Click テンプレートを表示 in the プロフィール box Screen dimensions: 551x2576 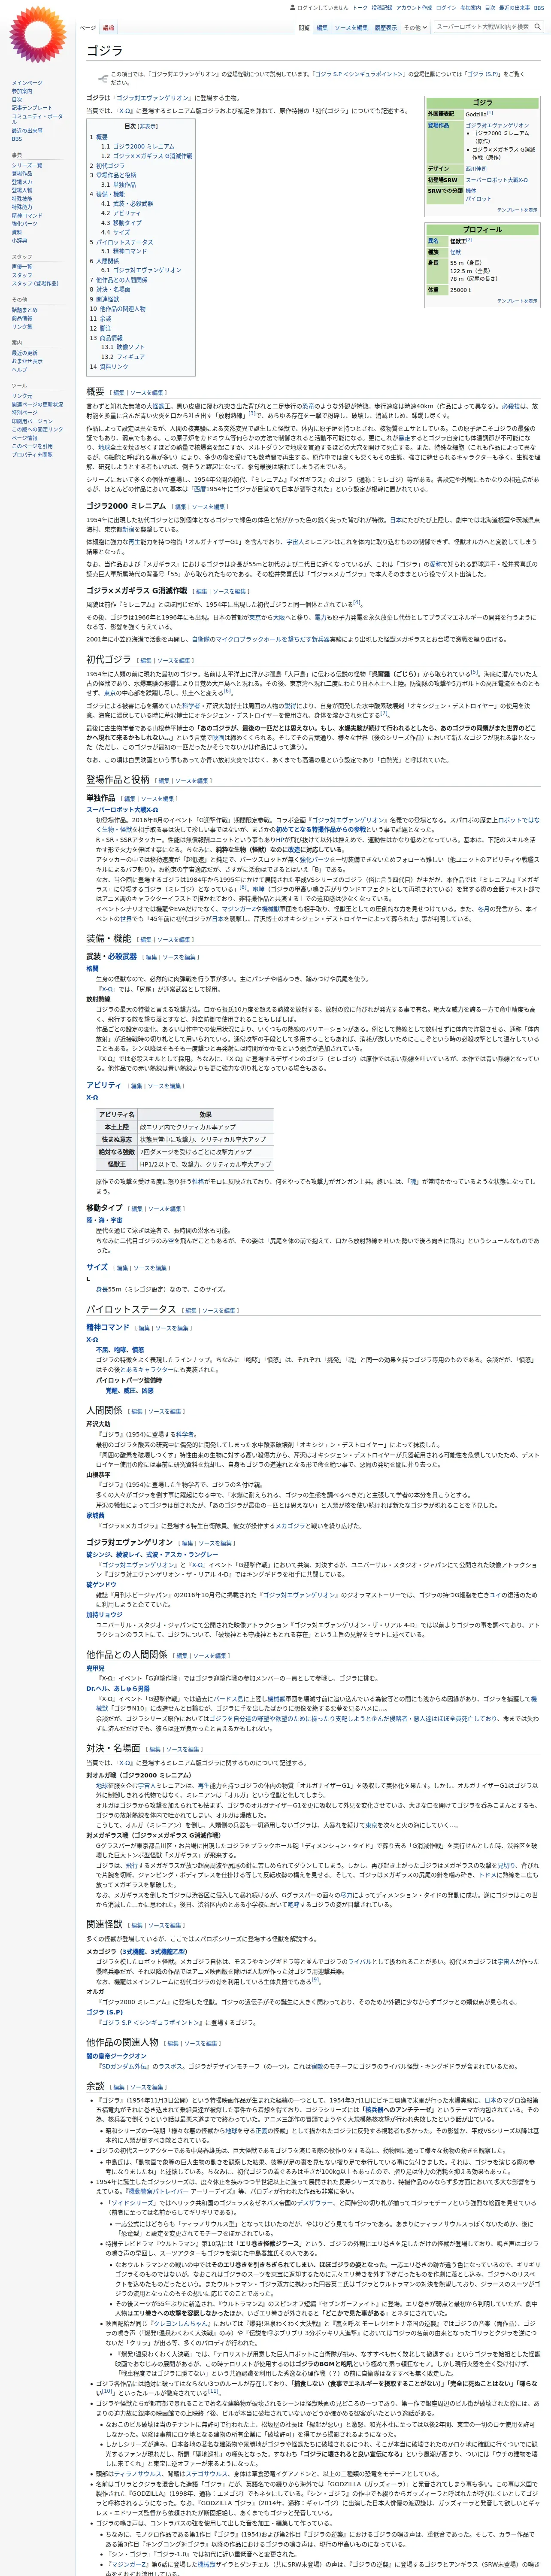point(517,301)
